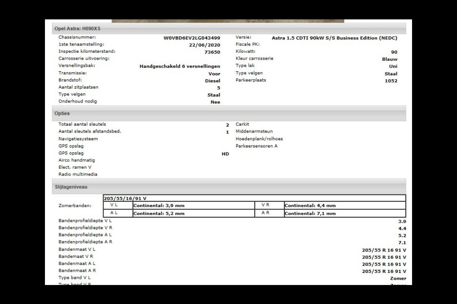Image resolution: width=457 pixels, height=304 pixels.
Task: Click the vehicle photo strip at top
Action: coord(228,21)
